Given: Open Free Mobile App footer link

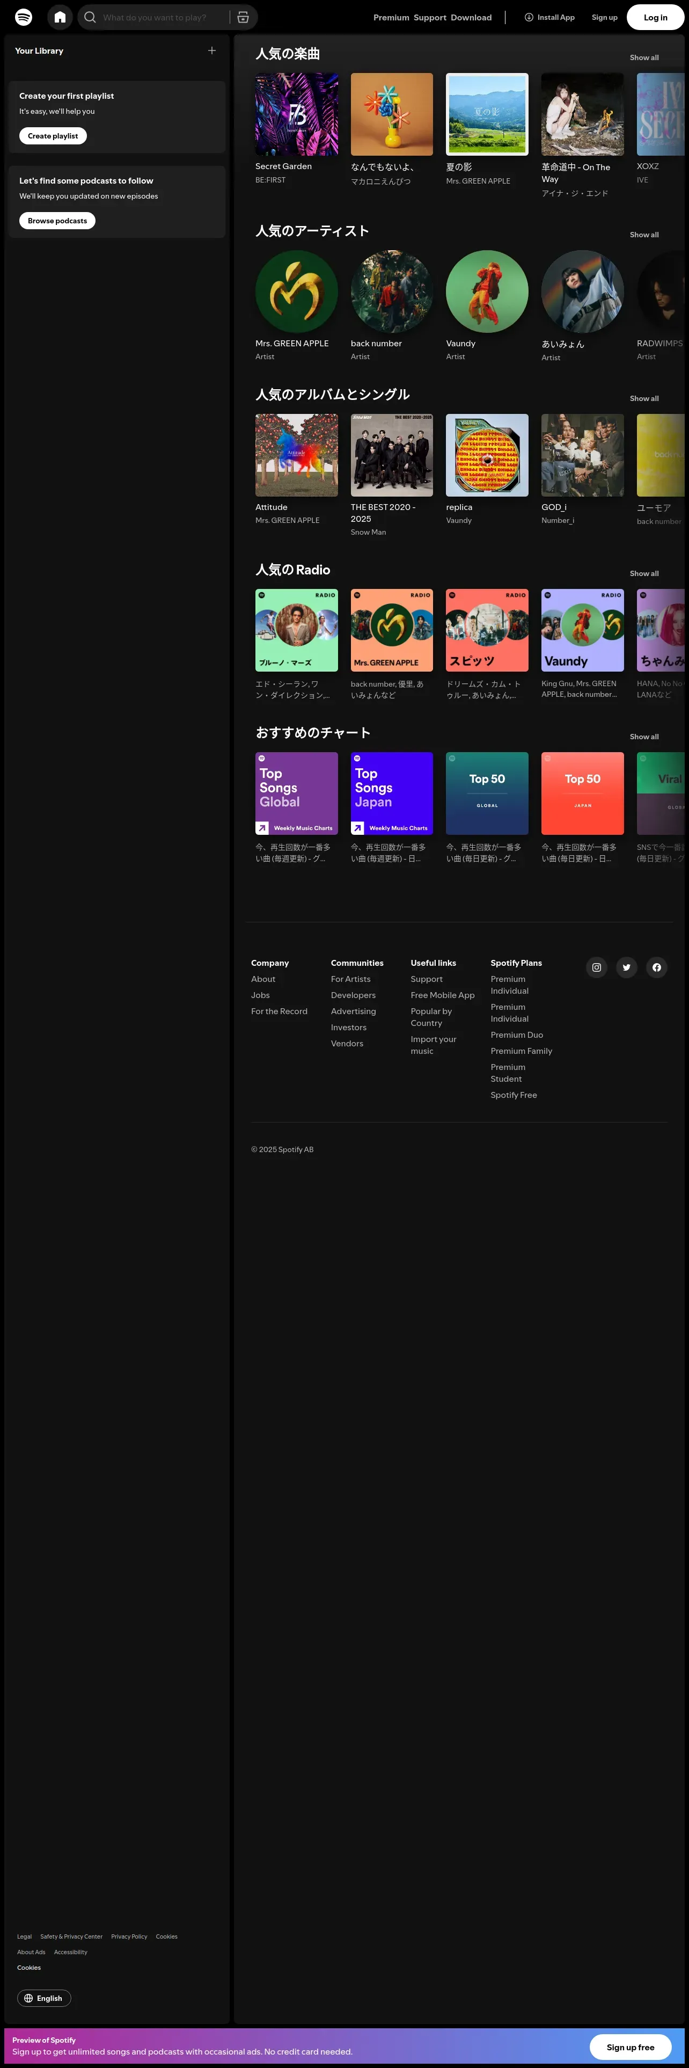Looking at the screenshot, I should (x=443, y=995).
